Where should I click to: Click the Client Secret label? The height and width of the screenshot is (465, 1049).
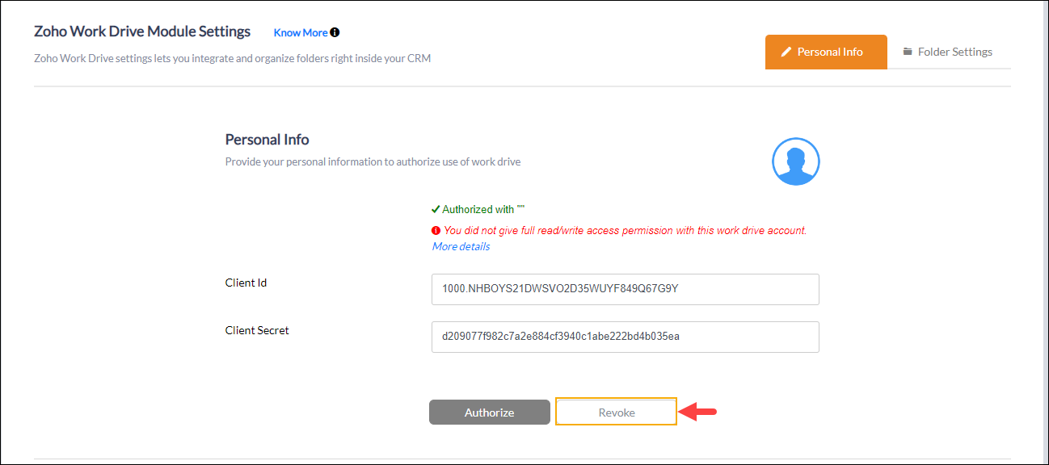[257, 330]
